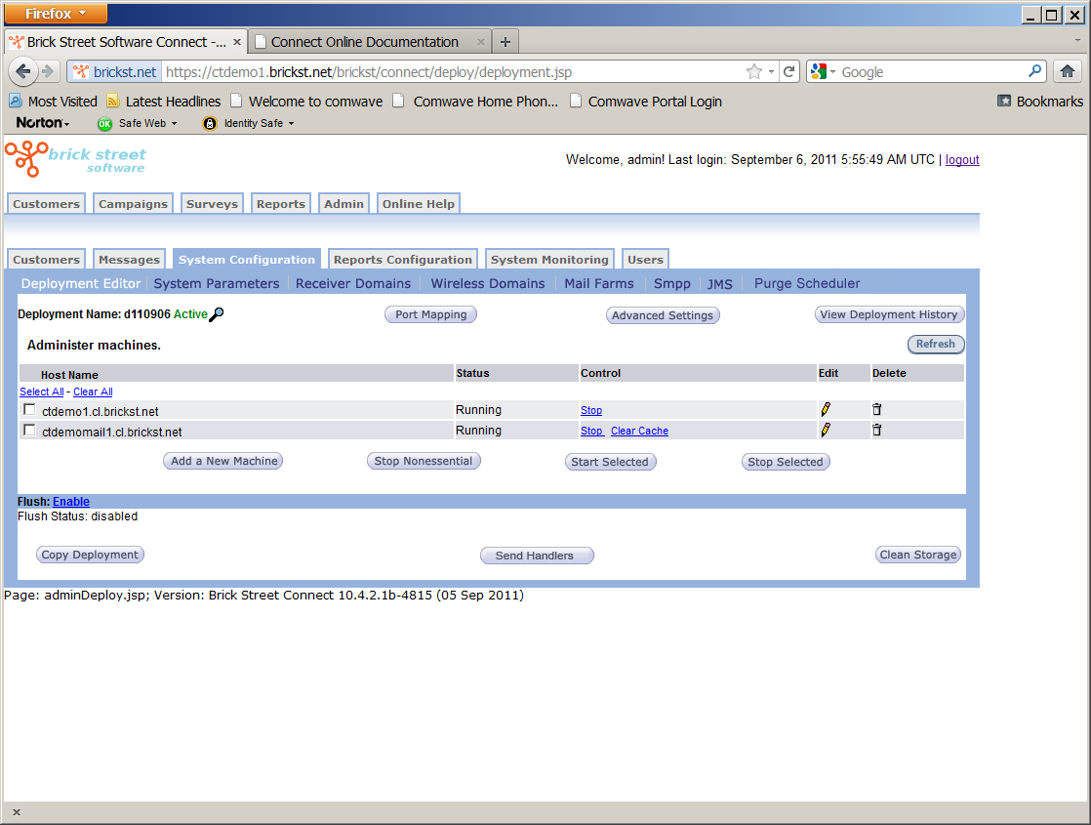Edit ctdemomail1.cl.brickst.net using the pencil icon
This screenshot has height=825, width=1091.
point(826,431)
